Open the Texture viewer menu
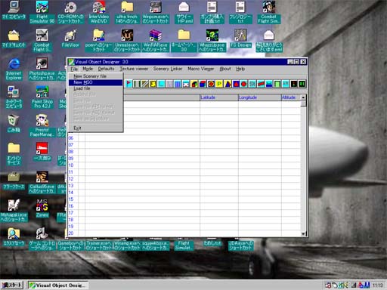The height and width of the screenshot is (290, 387). click(134, 69)
